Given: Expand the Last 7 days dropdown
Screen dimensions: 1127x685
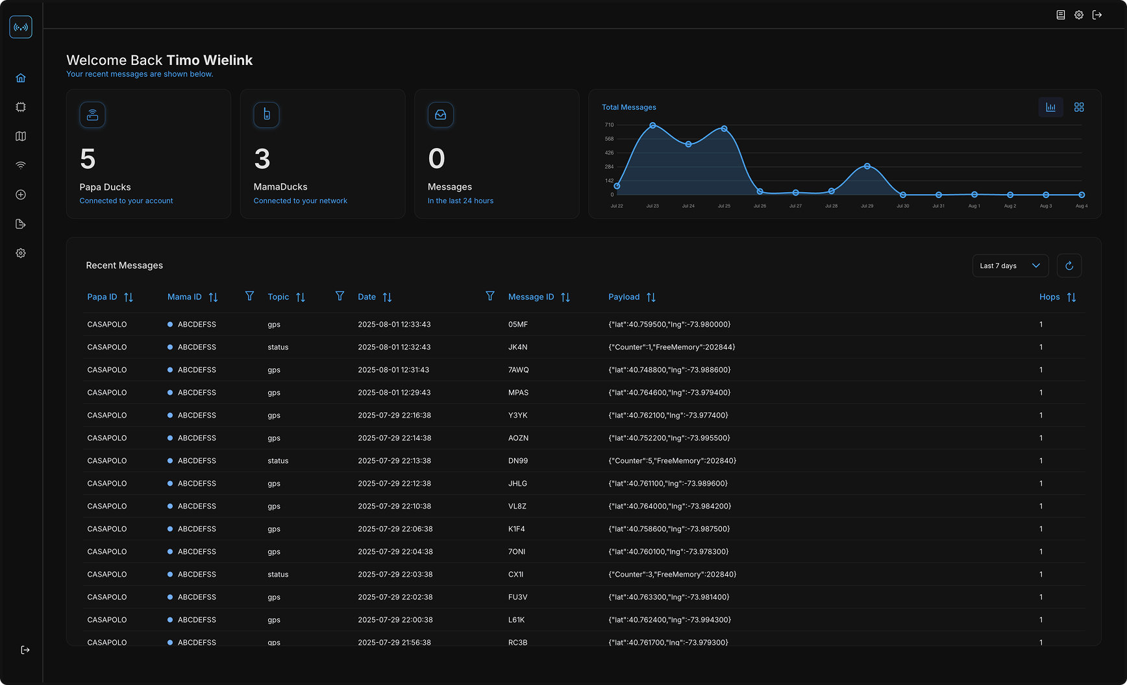Looking at the screenshot, I should point(1010,266).
